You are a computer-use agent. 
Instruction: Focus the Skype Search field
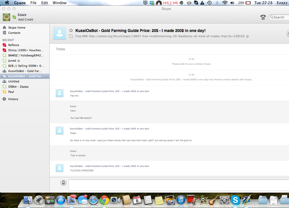point(279,17)
